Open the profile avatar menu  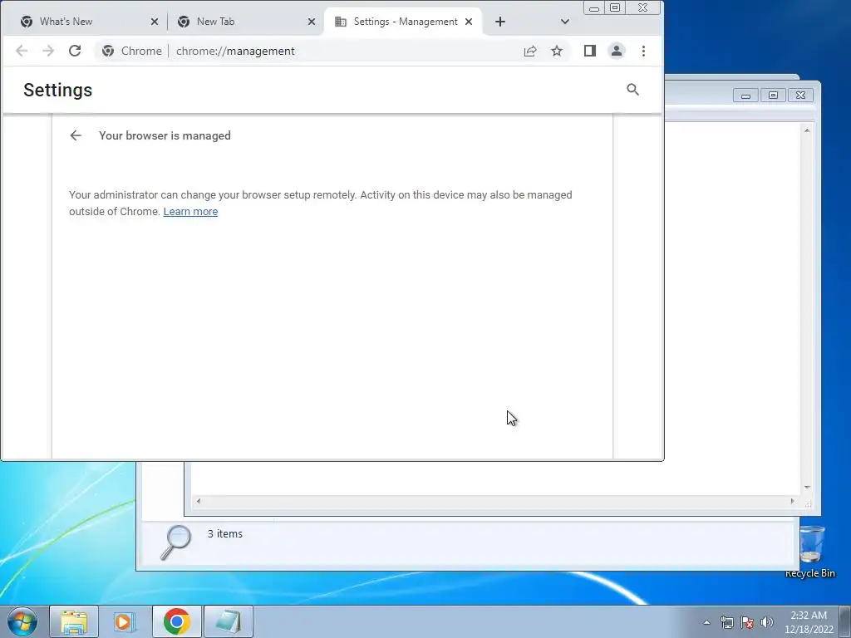click(x=617, y=51)
